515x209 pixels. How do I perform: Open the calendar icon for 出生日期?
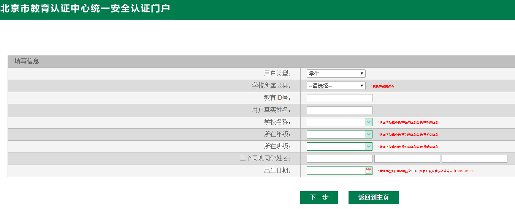click(x=369, y=171)
